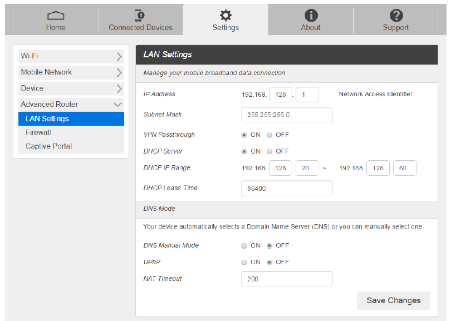This screenshot has width=451, height=321.
Task: Click the Home house icon
Action: (56, 16)
